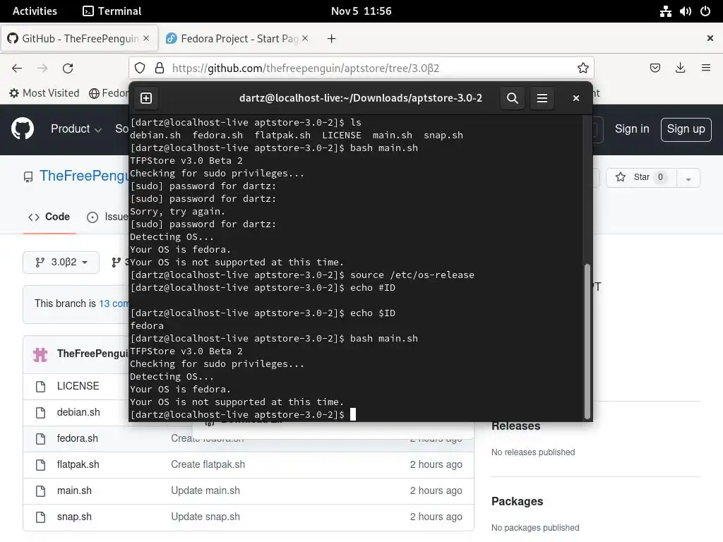Open new tab in terminal window
The height and width of the screenshot is (542, 723).
tap(146, 98)
